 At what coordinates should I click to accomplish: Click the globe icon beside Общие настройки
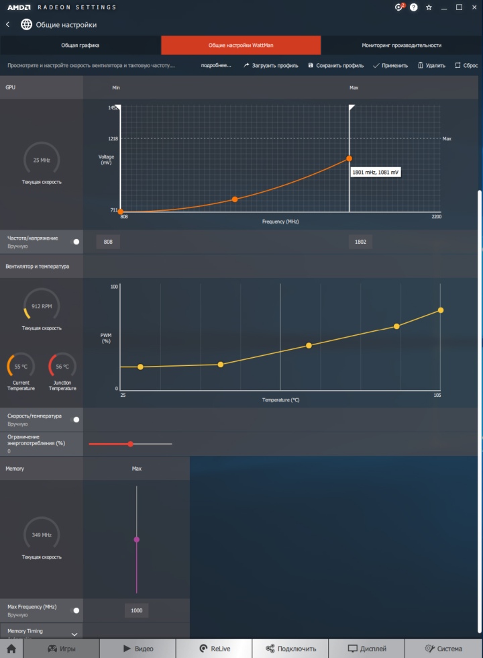click(26, 24)
